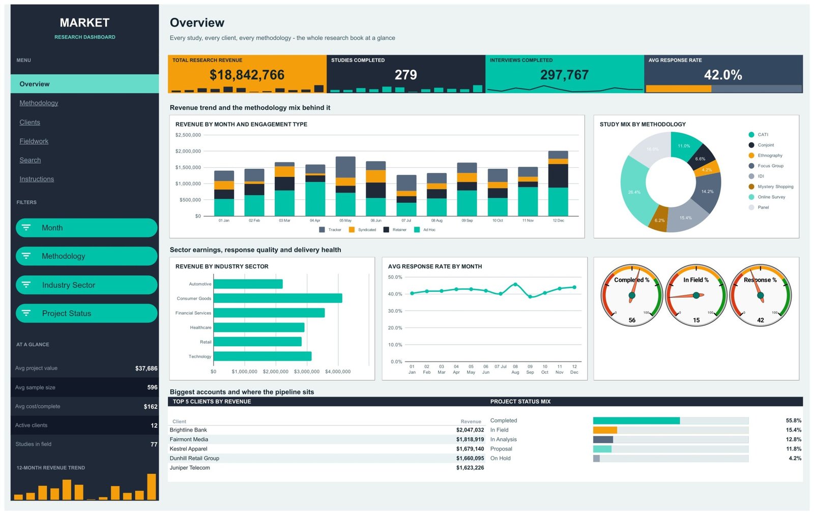This screenshot has height=515, width=814.
Task: Click the Retail revenue bar
Action: [257, 342]
